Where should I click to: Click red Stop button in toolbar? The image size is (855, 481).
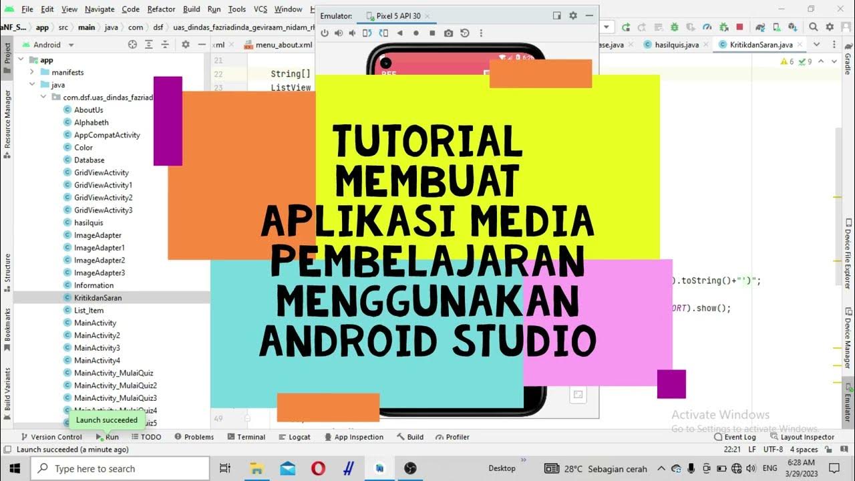point(739,27)
